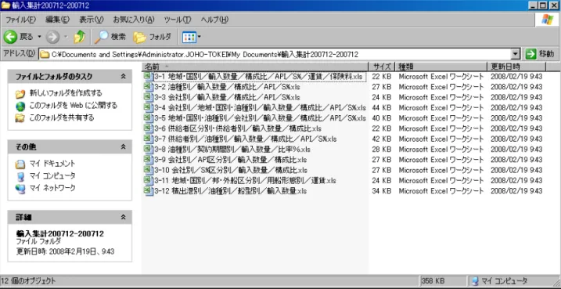The image size is (561, 289).
Task: Click the My Network icon in その他
Action: pos(20,189)
